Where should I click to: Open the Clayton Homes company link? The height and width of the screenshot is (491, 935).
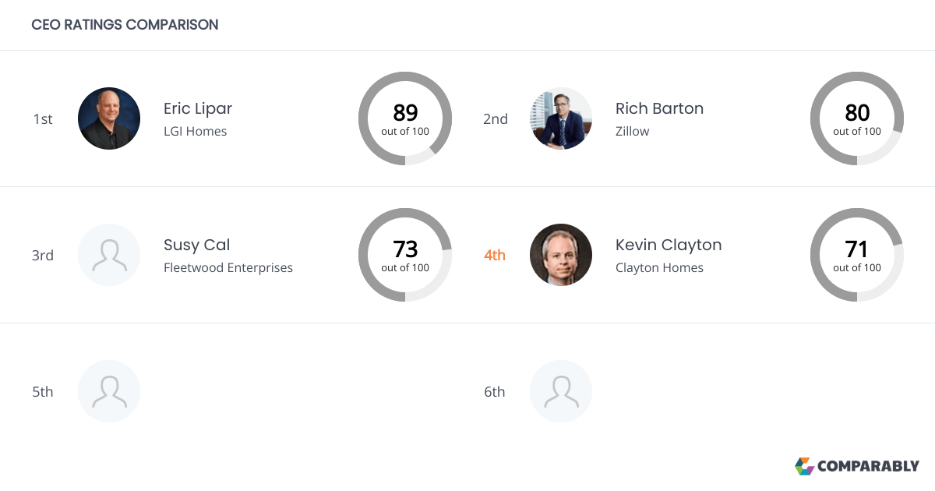[x=659, y=267]
